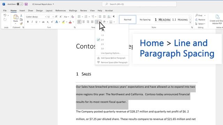Expand the Underline style dropdown arrow
223x125 pixels.
39,22
